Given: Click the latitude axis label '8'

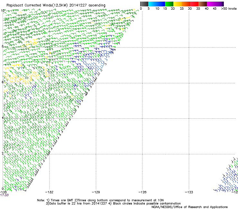Looking at the screenshot, I should coord(3,46).
